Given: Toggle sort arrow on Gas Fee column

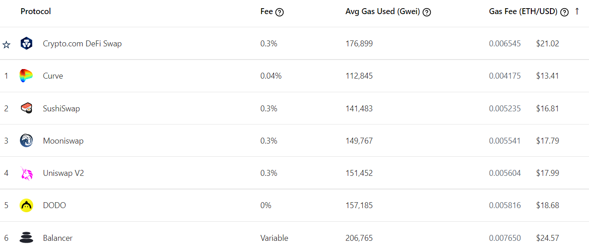Looking at the screenshot, I should click(577, 11).
